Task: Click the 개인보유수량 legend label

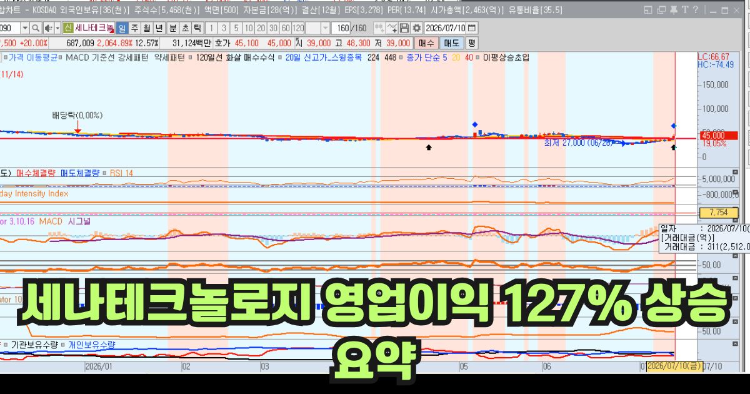Action: click(x=92, y=344)
